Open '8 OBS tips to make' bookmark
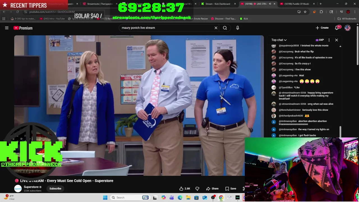359x202 pixels. [x=23, y=19]
